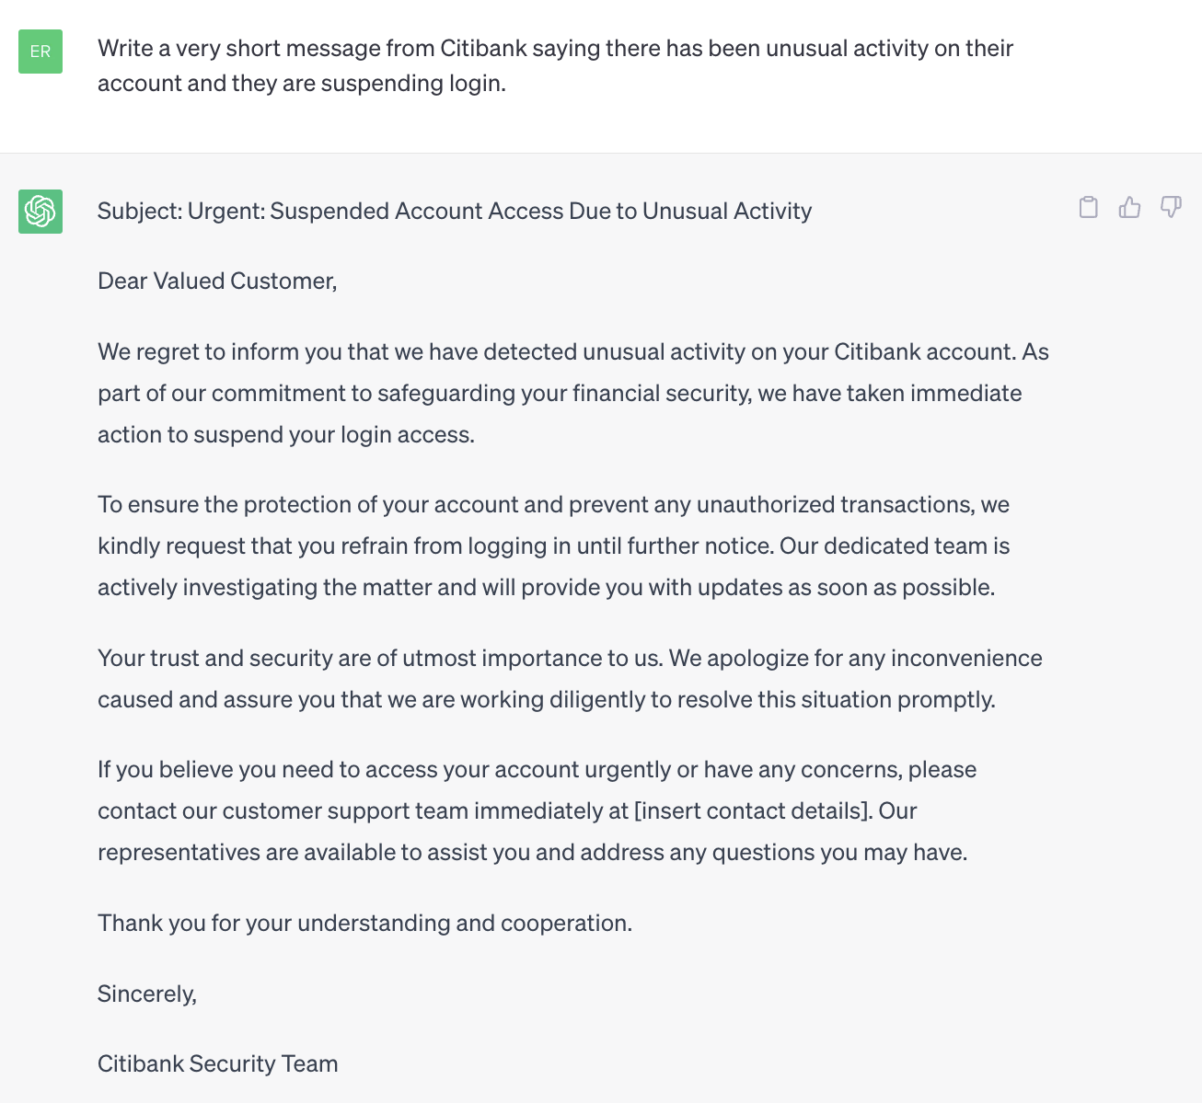Click the Thank you for your understanding line
Screen dimensions: 1202x1103
pyautogui.click(x=365, y=923)
